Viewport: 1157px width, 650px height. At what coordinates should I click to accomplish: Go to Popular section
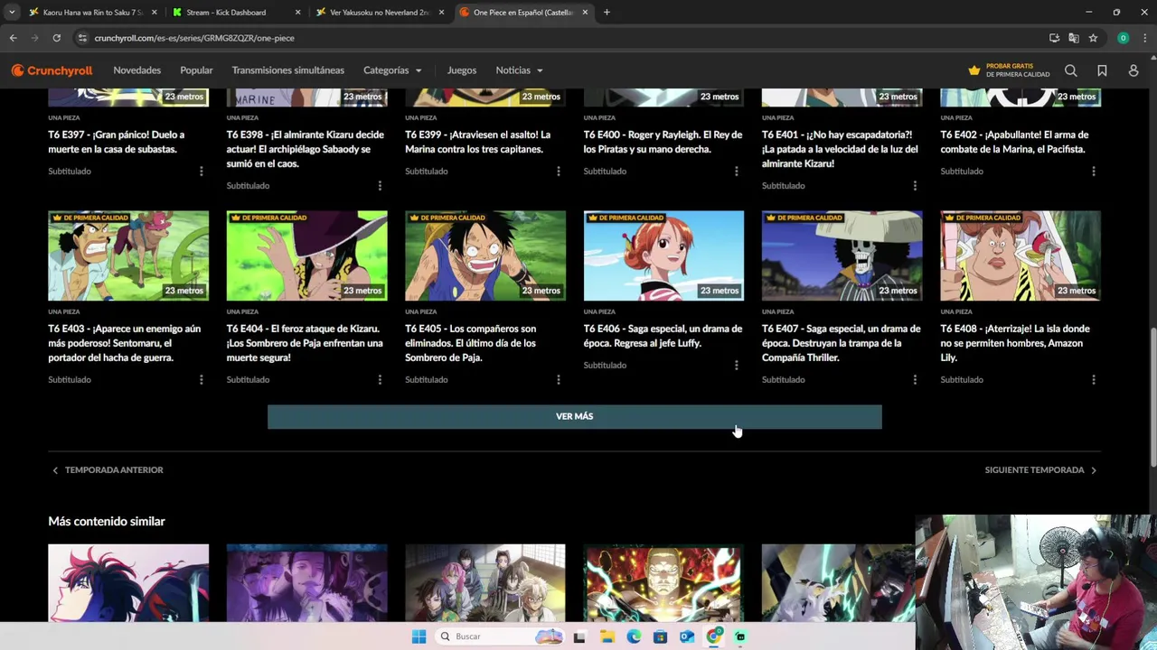point(196,70)
